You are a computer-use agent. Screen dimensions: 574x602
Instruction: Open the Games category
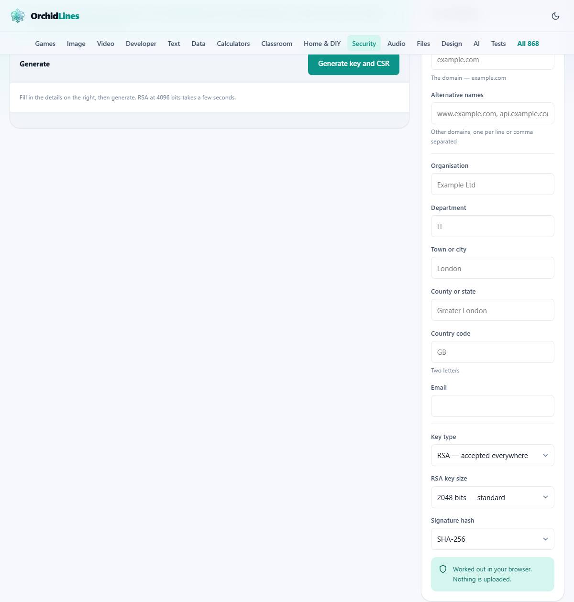45,44
